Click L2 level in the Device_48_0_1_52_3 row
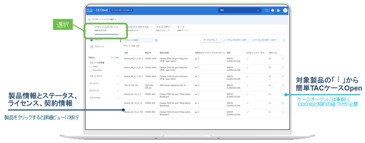 pos(270,67)
